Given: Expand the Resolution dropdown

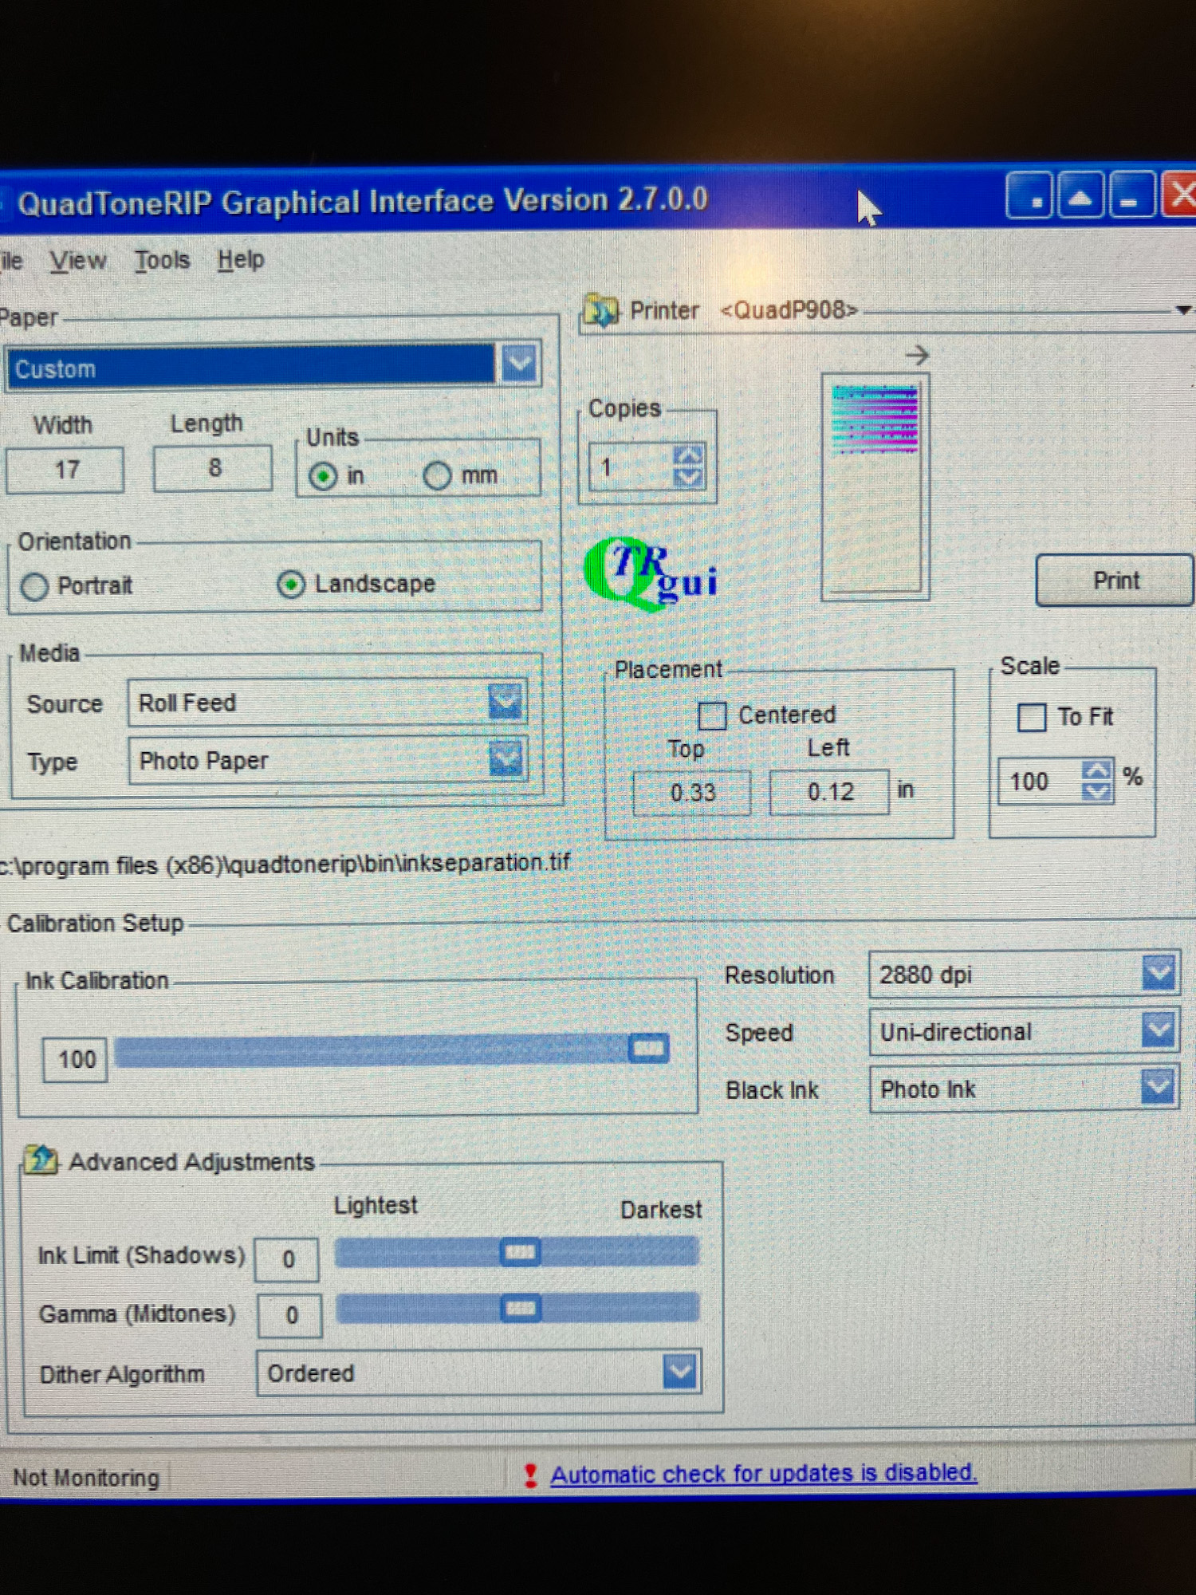Looking at the screenshot, I should [1159, 974].
